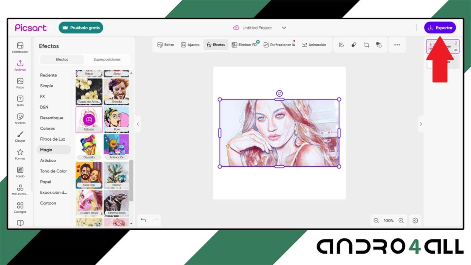This screenshot has width=471, height=265.
Task: Click the undo arrow
Action: (x=143, y=220)
